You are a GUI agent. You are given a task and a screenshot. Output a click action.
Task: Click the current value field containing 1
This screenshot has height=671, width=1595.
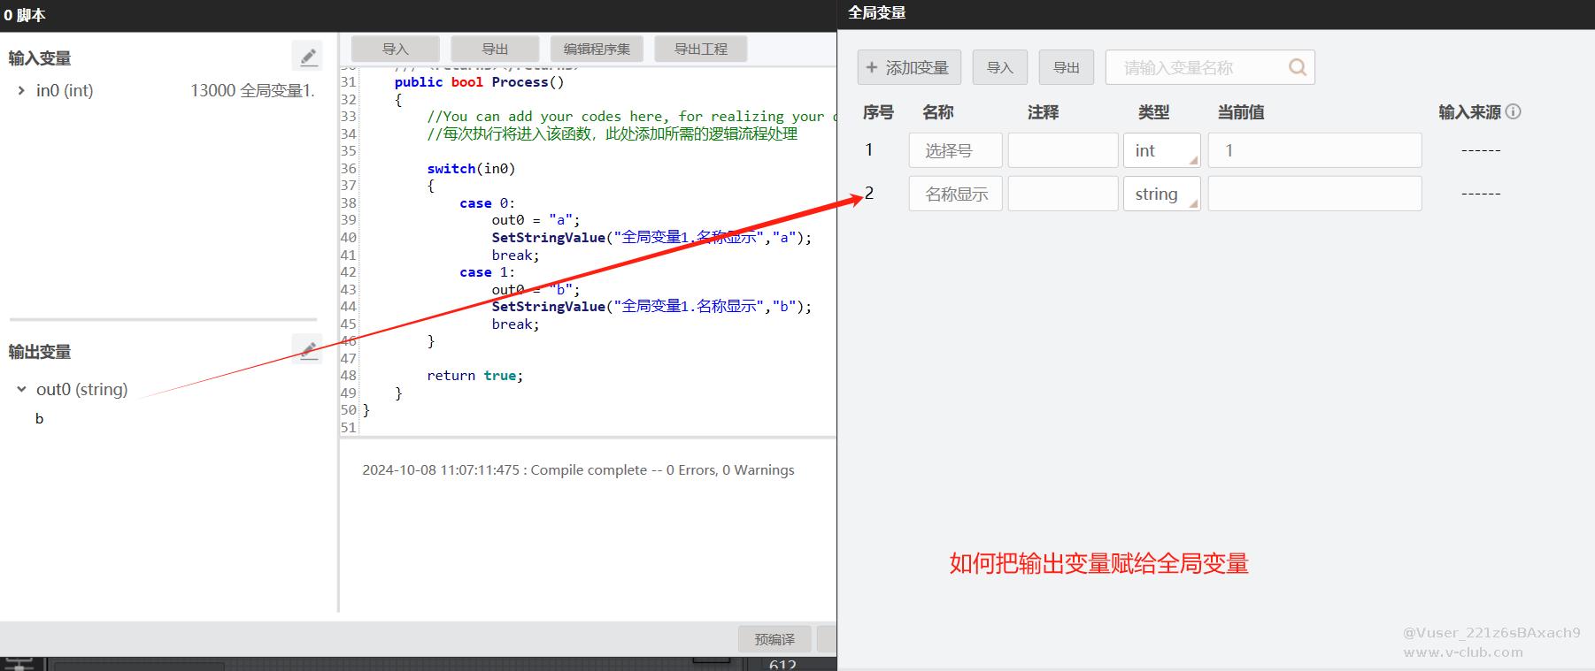[x=1314, y=150]
